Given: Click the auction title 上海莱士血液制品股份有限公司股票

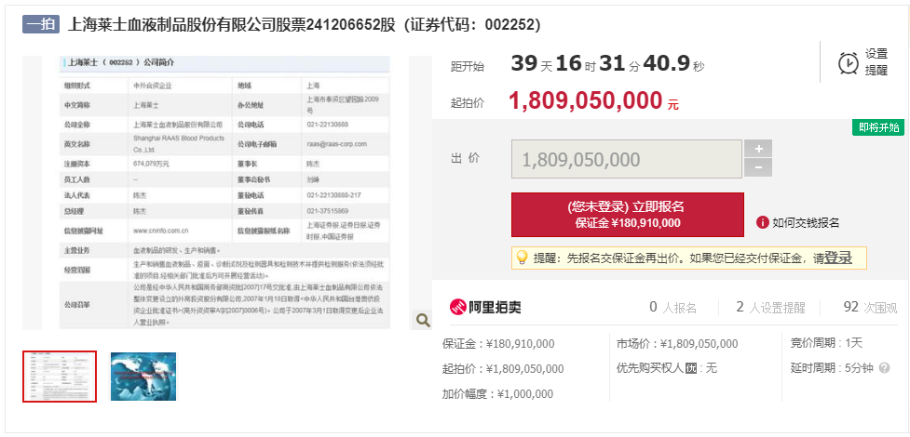Looking at the screenshot, I should [304, 25].
